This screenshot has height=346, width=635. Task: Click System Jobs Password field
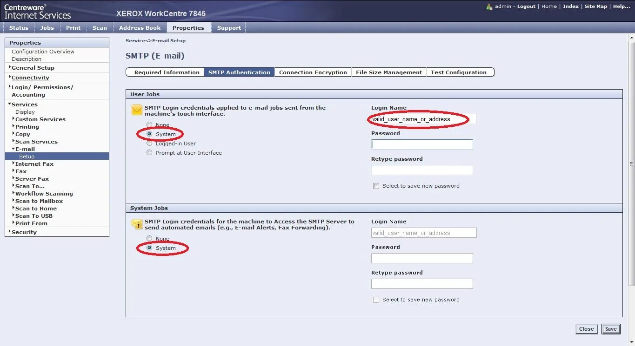click(x=422, y=258)
